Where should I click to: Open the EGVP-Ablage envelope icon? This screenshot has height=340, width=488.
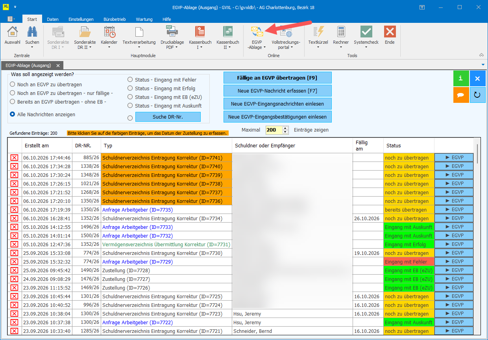257,32
